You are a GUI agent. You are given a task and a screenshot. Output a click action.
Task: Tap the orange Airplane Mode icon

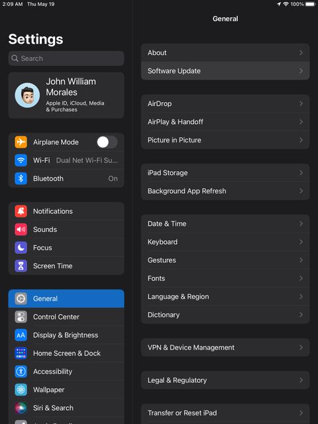(21, 142)
